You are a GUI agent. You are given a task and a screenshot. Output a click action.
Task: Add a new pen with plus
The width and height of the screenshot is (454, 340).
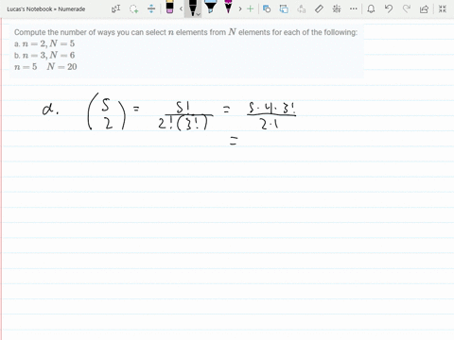(x=250, y=8)
